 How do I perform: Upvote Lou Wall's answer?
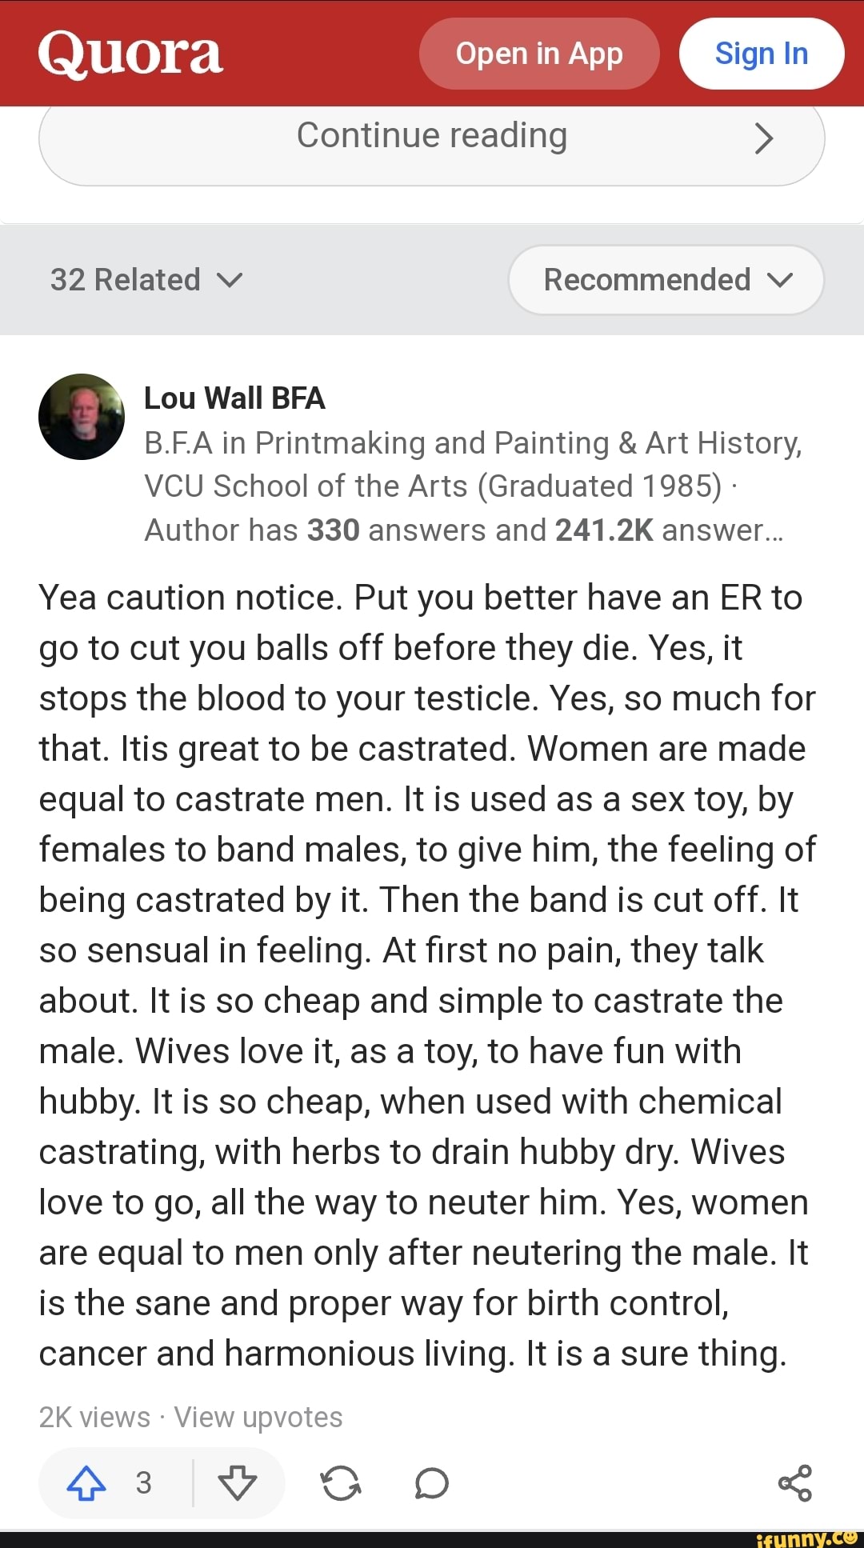coord(87,1483)
